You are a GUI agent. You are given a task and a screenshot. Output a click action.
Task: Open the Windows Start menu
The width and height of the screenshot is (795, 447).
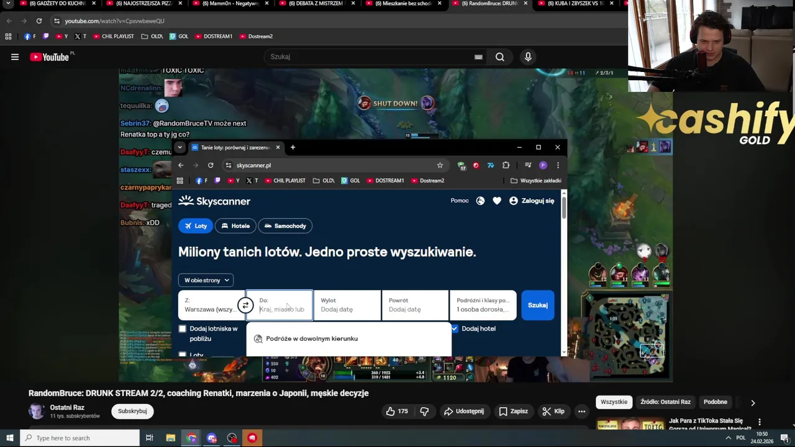click(x=9, y=438)
